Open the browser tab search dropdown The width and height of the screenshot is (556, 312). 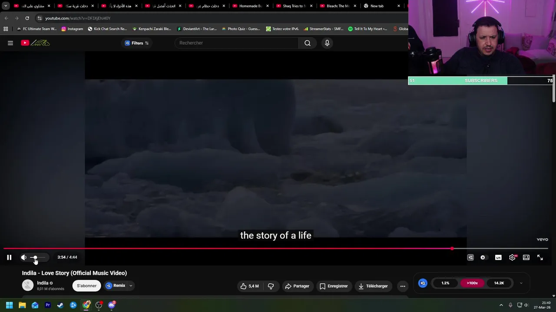click(x=5, y=6)
